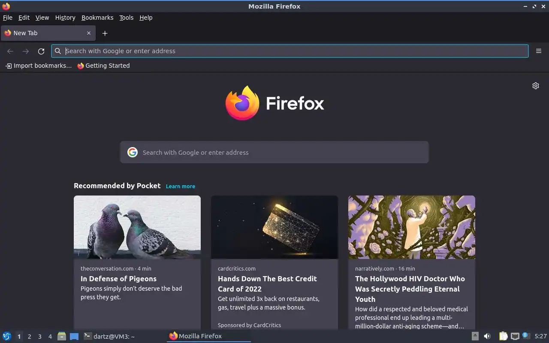Click 'Sponsored by CardCritics' text
This screenshot has height=343, width=549.
(249, 325)
